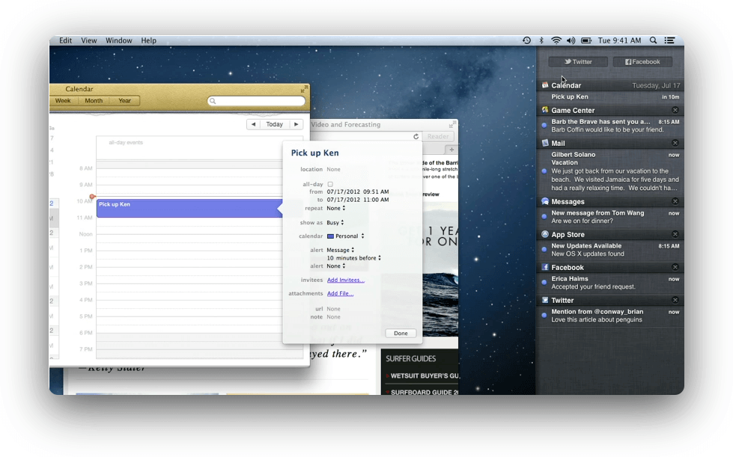Viewport: 733px width, 457px height.
Task: Switch Calendar to Year view
Action: click(124, 101)
